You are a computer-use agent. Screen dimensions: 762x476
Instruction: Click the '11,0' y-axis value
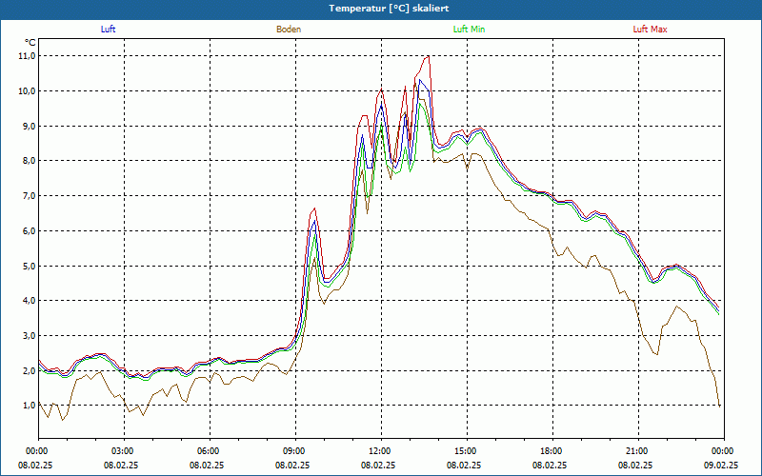pos(28,56)
